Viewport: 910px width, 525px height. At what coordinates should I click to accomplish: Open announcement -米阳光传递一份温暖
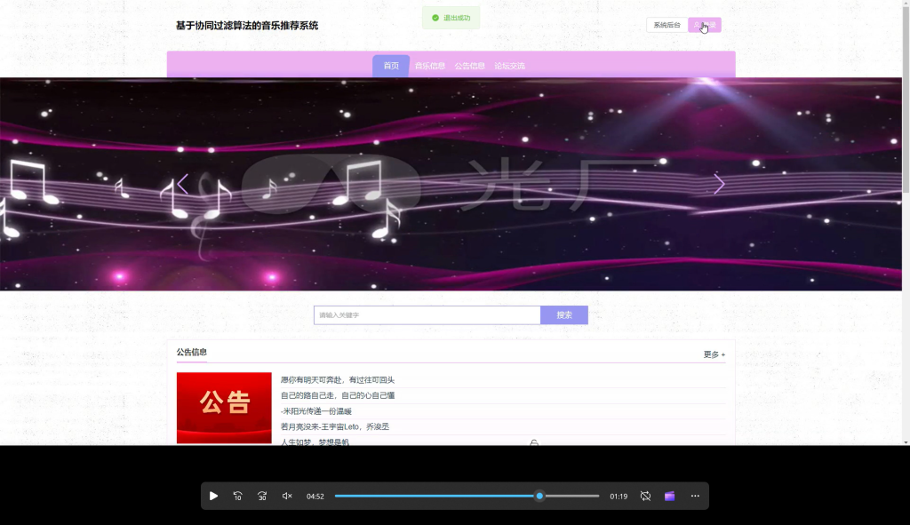(x=316, y=411)
